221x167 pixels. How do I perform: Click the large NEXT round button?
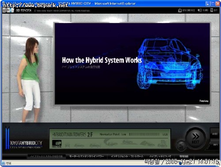[x=195, y=139]
